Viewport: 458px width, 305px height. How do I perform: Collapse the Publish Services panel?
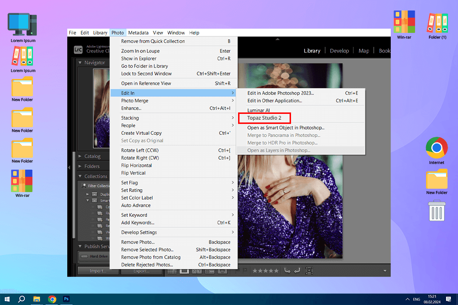tap(80, 246)
